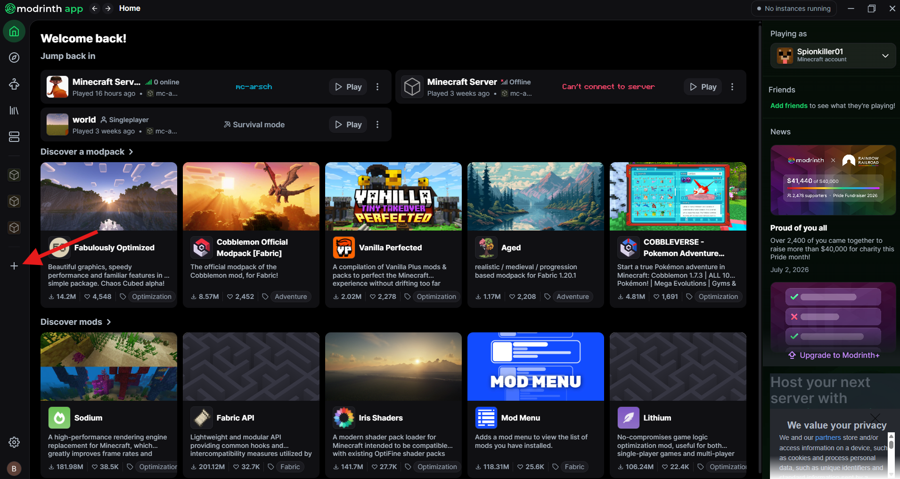The width and height of the screenshot is (900, 479).
Task: Click the Vanilla Perfected project icon
Action: 344,248
